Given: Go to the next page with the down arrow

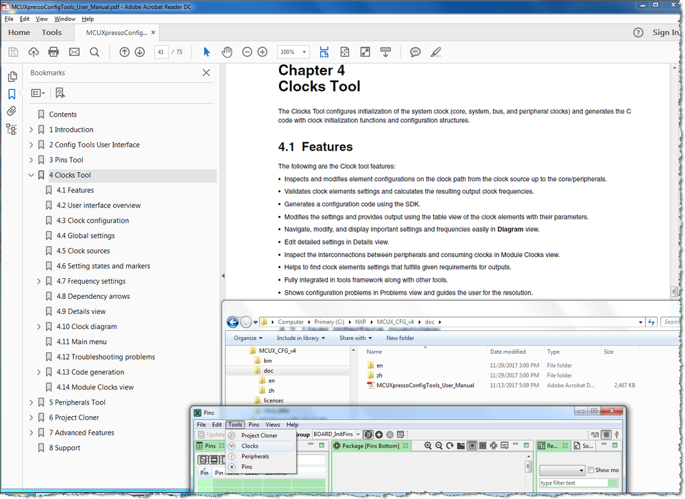Looking at the screenshot, I should 140,52.
